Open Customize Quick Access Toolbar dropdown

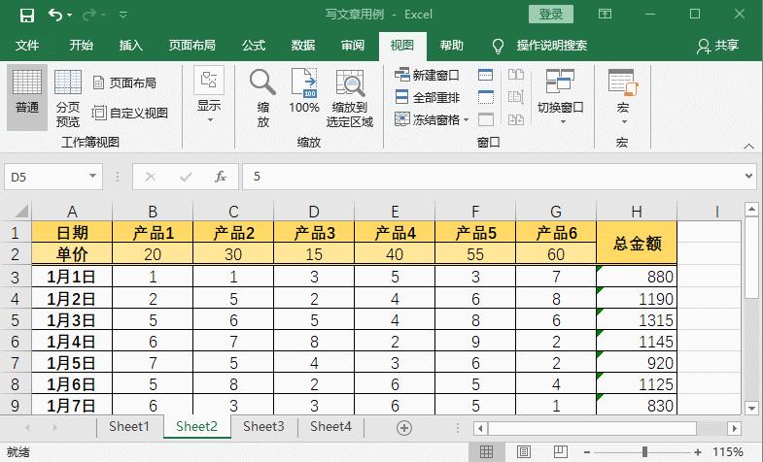pos(123,16)
